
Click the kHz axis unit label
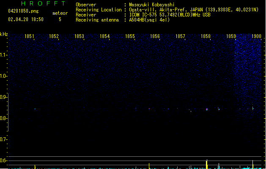4,34
